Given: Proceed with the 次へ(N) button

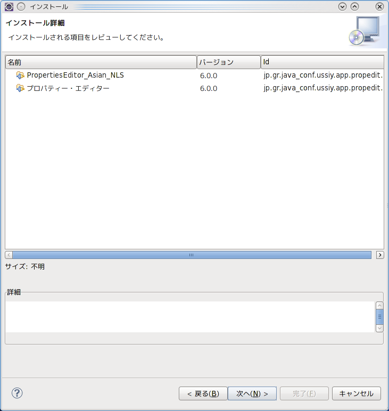Looking at the screenshot, I should tap(252, 393).
